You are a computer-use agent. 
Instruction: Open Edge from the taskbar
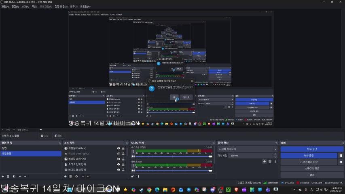tap(157, 190)
